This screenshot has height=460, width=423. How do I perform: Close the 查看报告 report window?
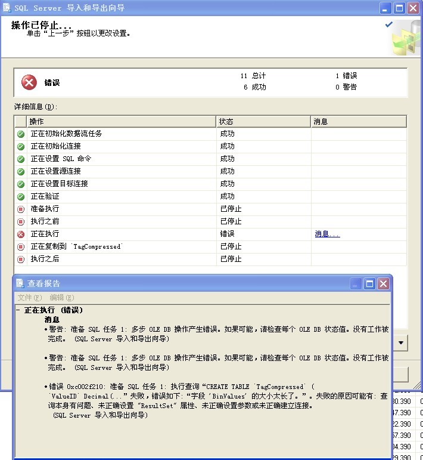[383, 283]
